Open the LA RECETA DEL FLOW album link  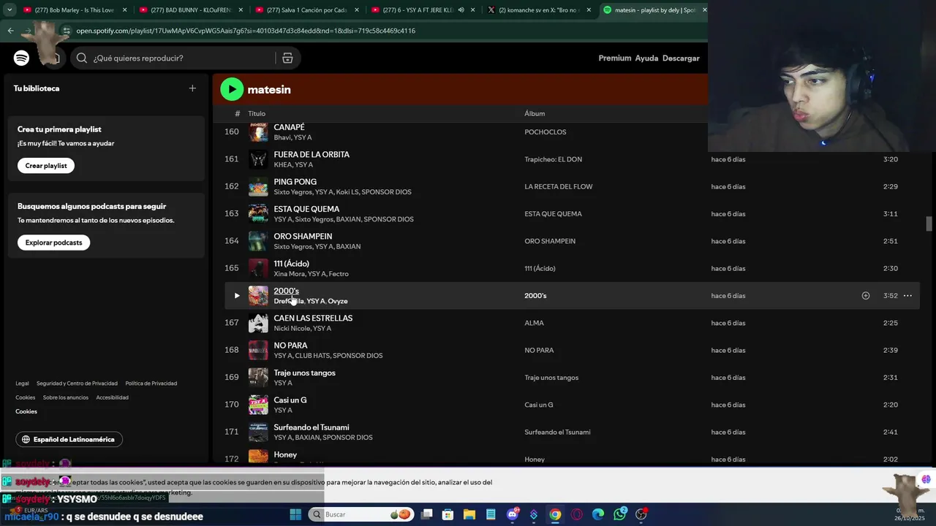click(x=558, y=186)
